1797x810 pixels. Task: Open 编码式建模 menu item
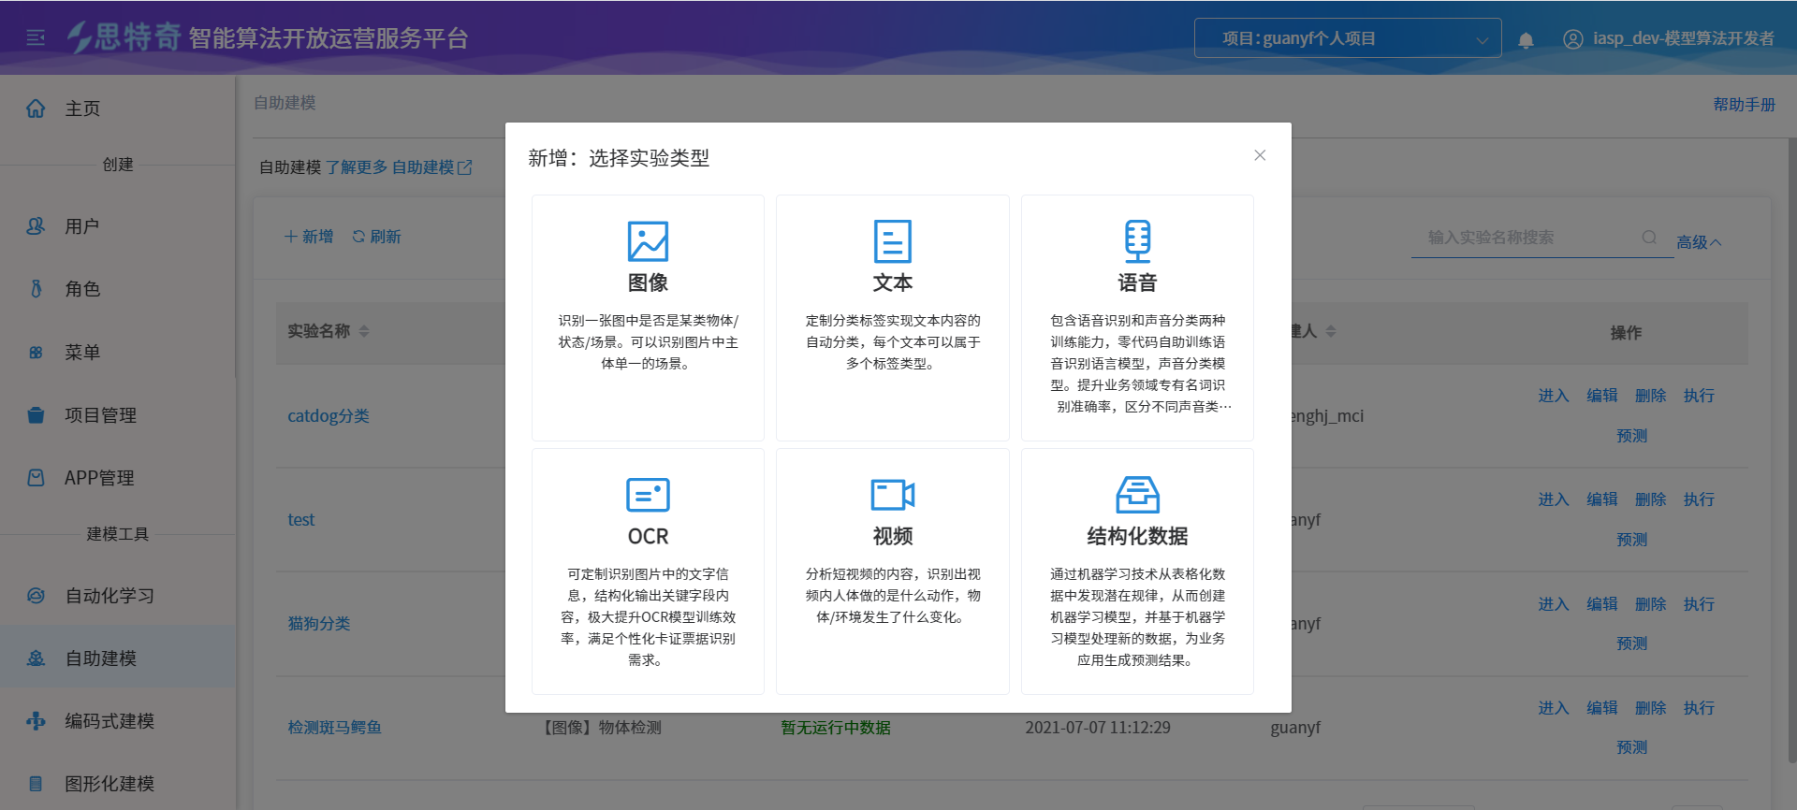click(117, 721)
